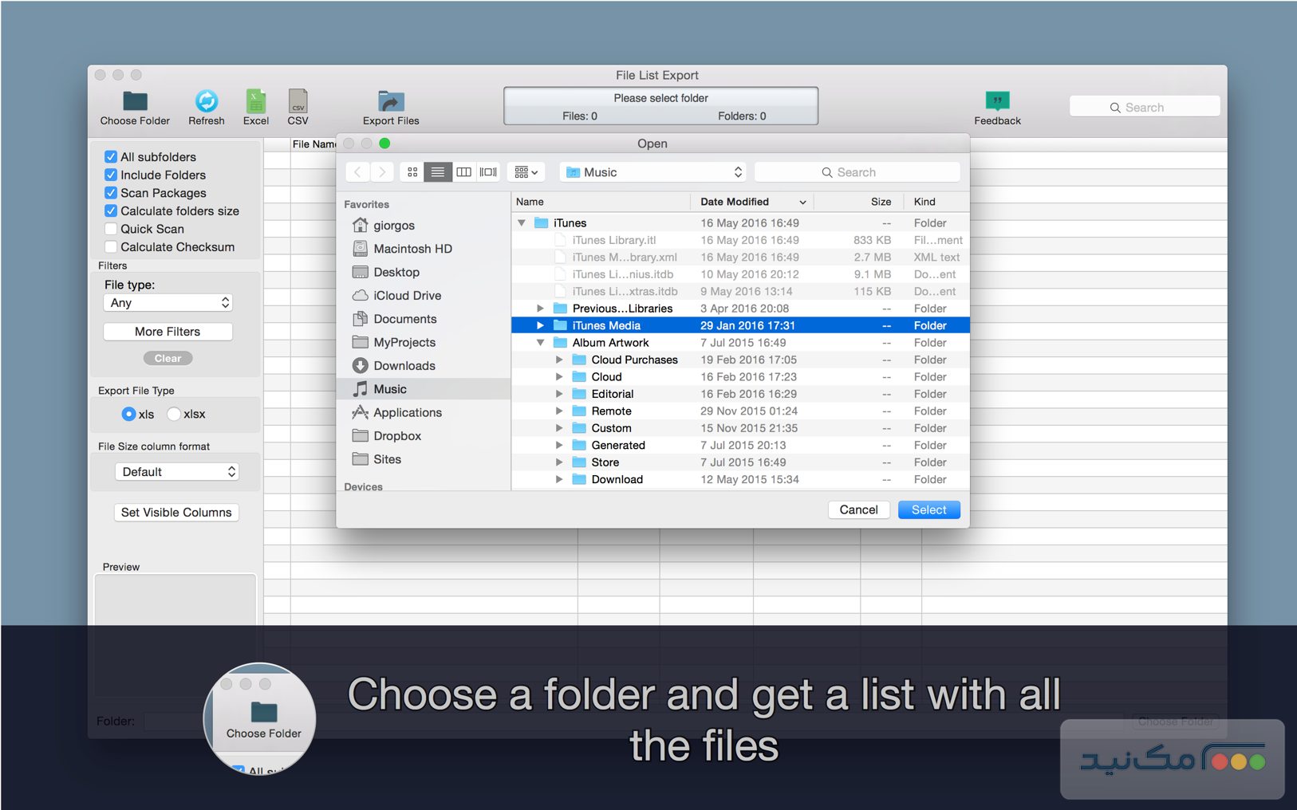The width and height of the screenshot is (1297, 810).
Task: Click the Export Files icon
Action: (x=390, y=102)
